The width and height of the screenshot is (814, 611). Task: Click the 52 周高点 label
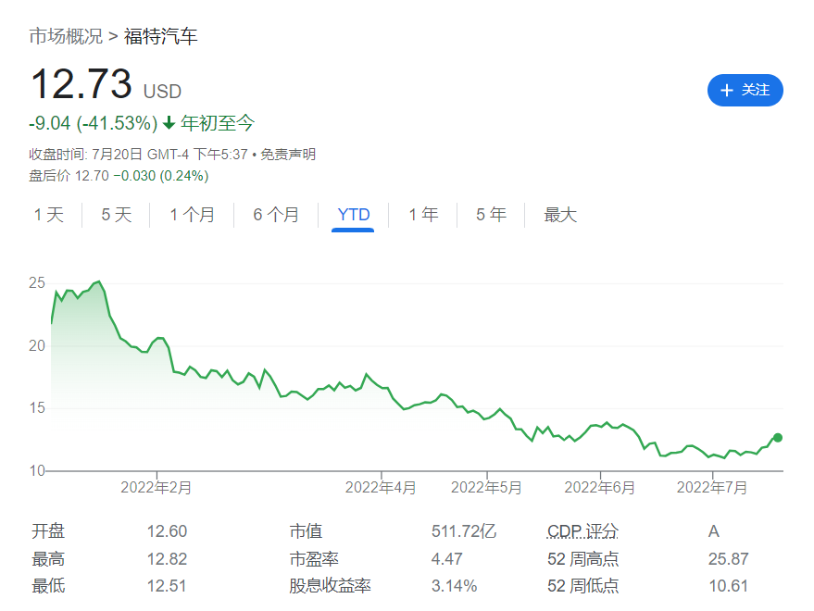point(583,558)
